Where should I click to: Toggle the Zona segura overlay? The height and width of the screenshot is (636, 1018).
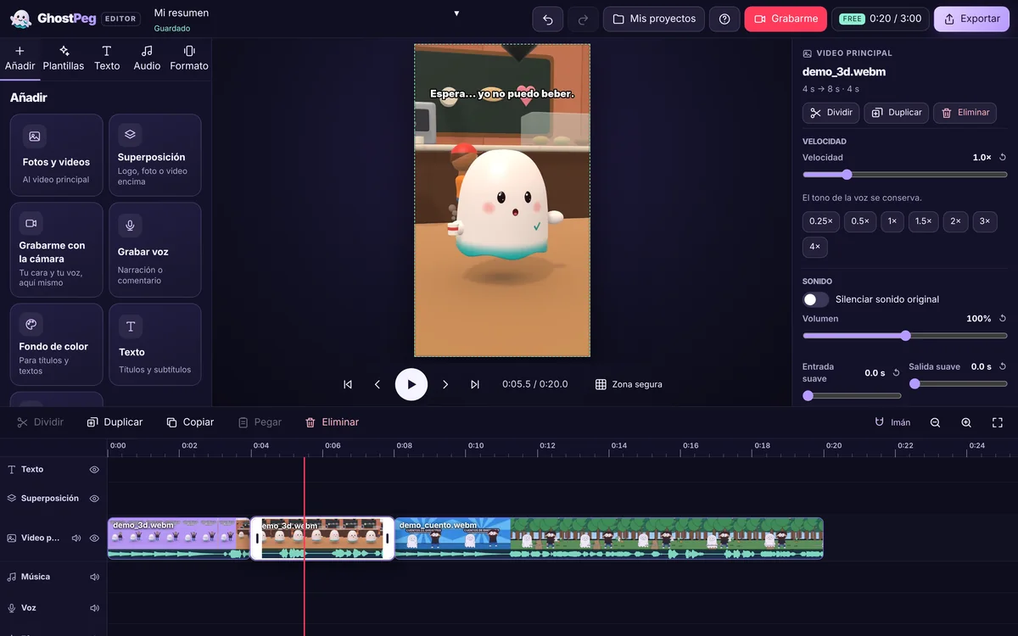pyautogui.click(x=629, y=384)
